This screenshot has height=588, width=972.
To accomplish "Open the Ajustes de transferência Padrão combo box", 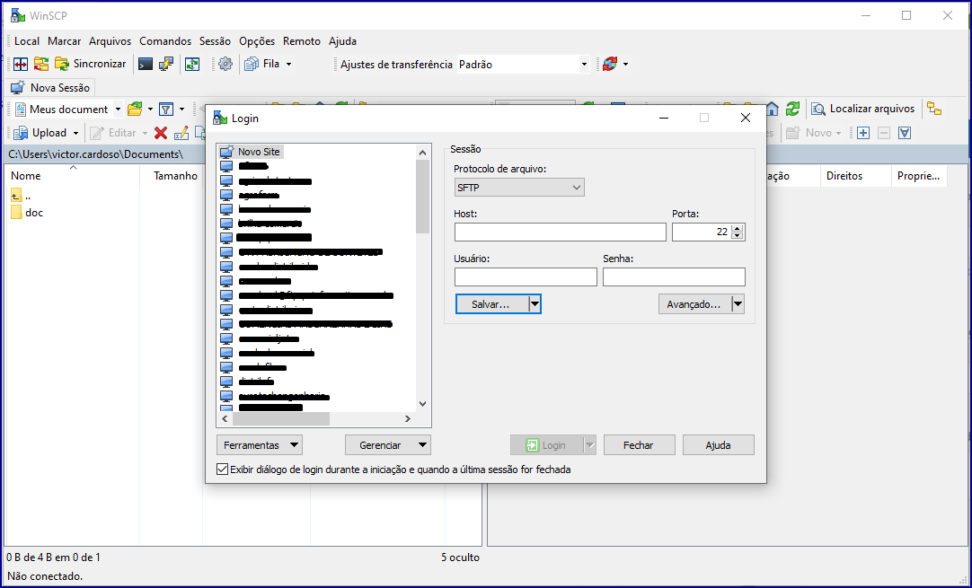I will tap(523, 65).
